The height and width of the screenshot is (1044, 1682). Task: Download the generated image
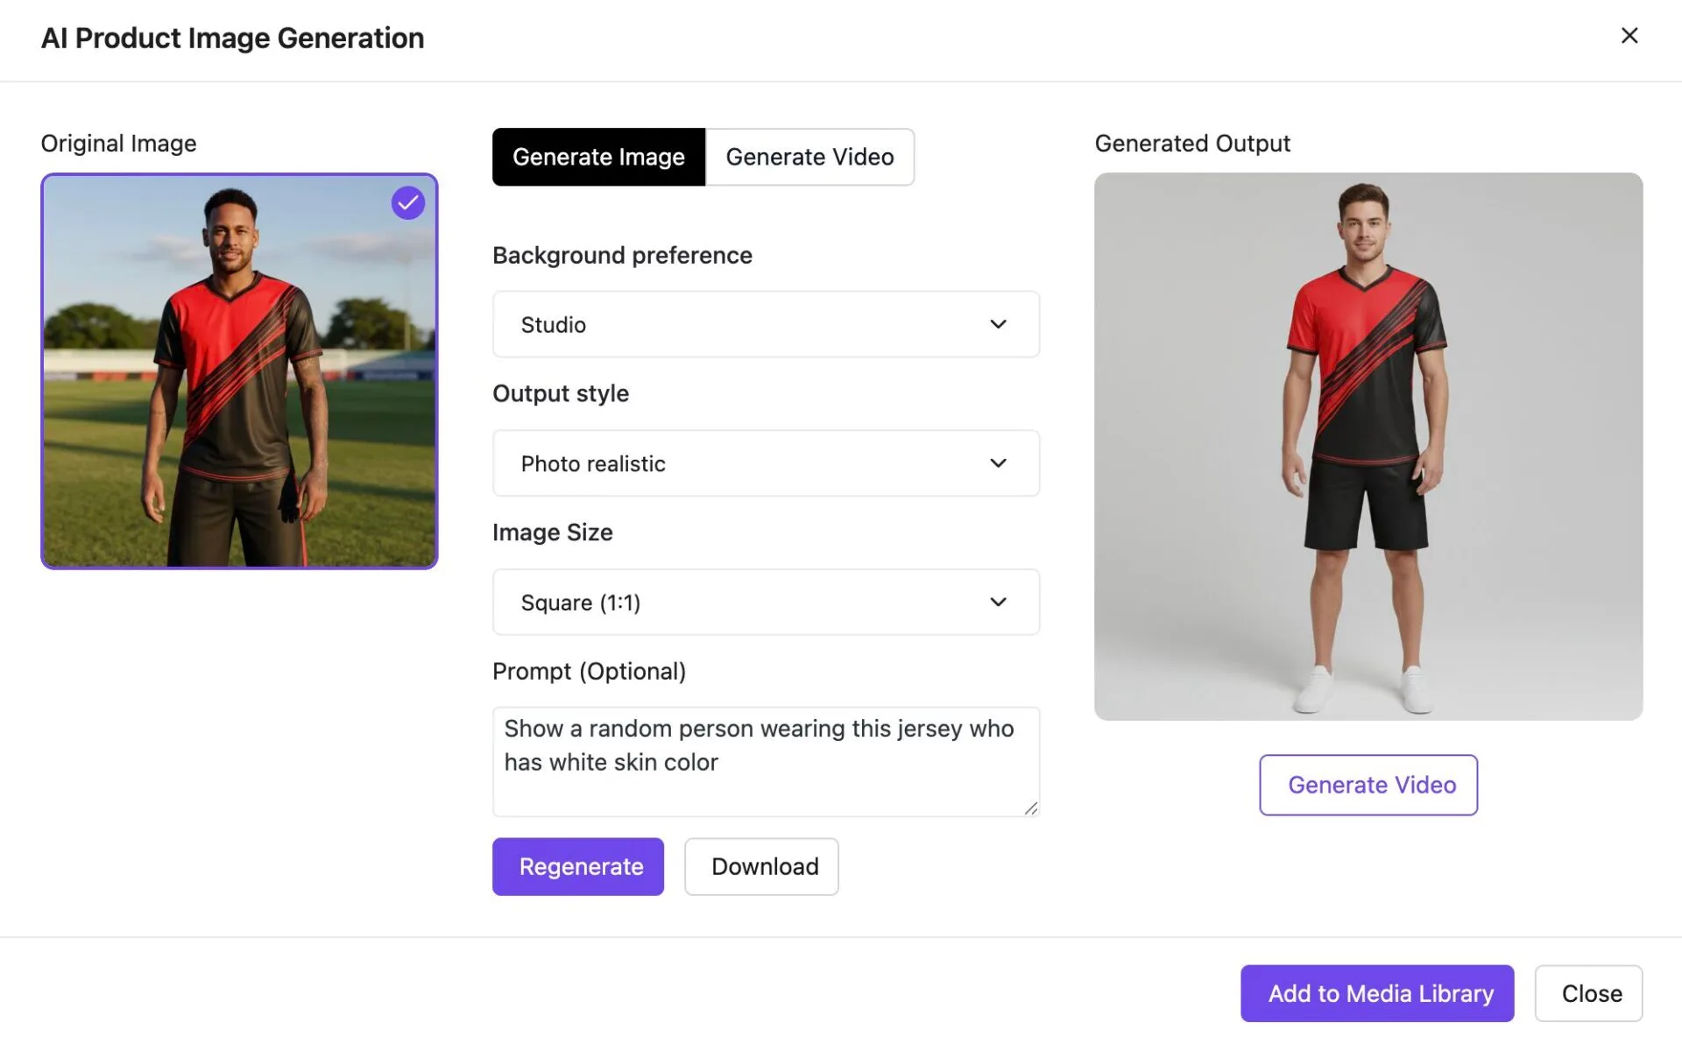[761, 866]
